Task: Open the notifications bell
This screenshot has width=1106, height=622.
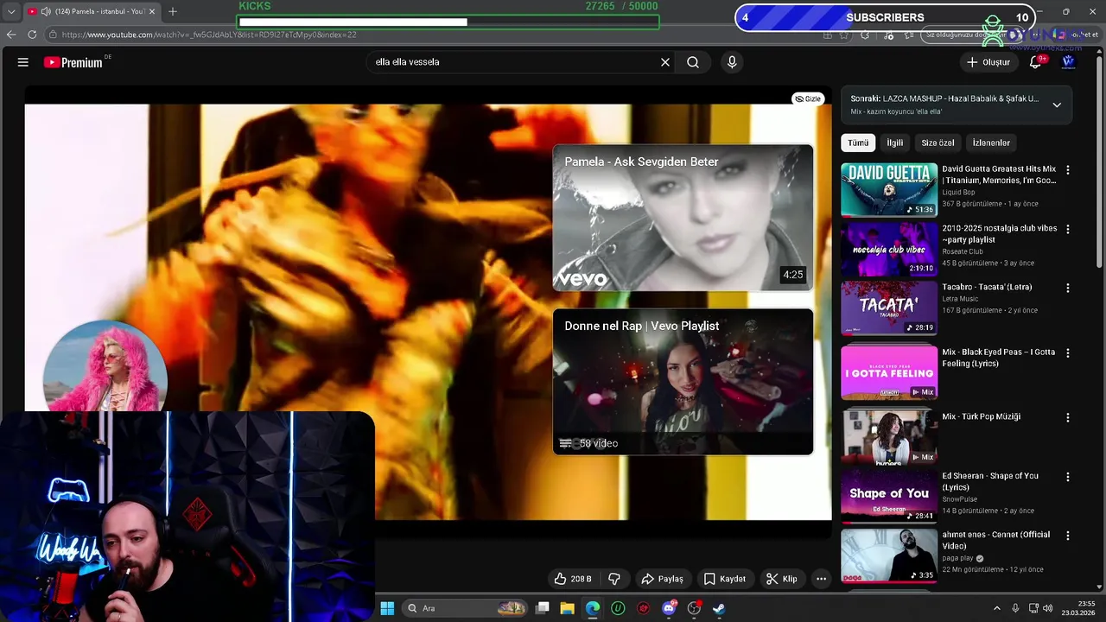Action: coord(1035,62)
